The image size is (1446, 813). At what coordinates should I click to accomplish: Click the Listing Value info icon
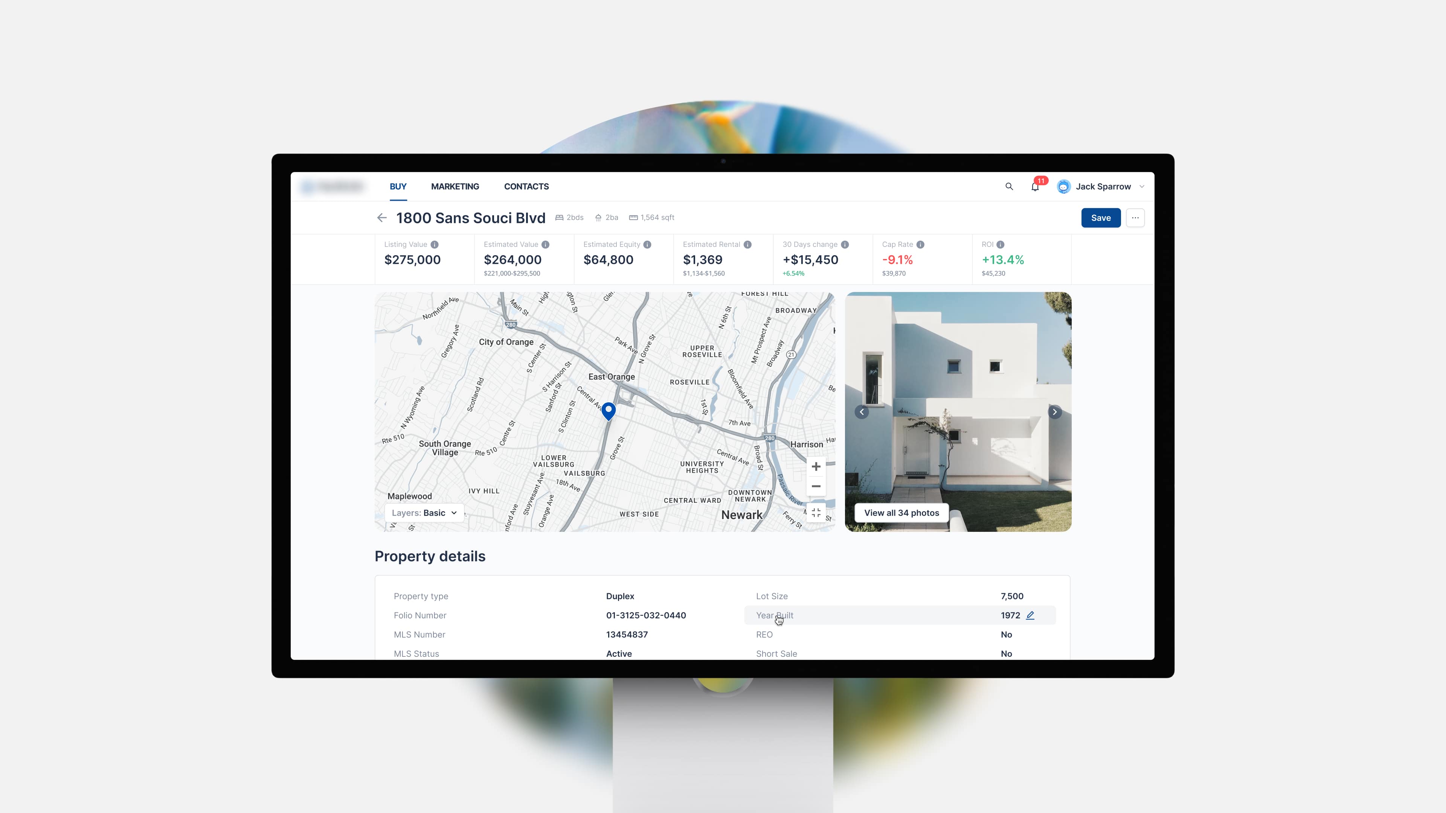pos(435,245)
